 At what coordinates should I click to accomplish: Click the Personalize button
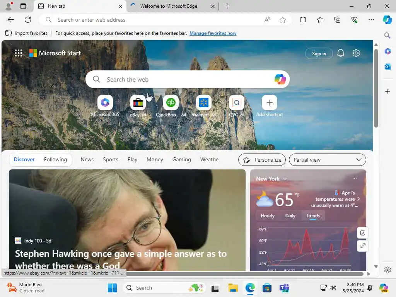pyautogui.click(x=262, y=160)
